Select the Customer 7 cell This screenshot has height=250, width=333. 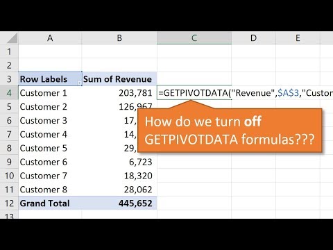(x=50, y=176)
